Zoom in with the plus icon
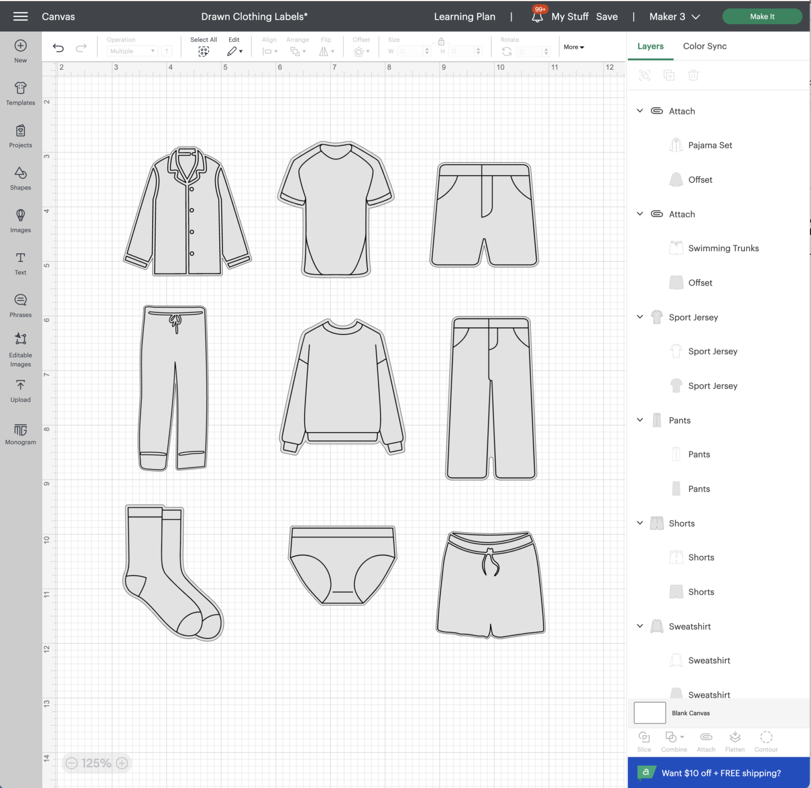 click(x=122, y=763)
